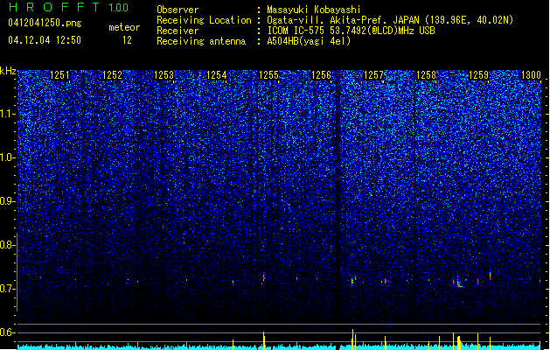Click the 'meteor' label
This screenshot has height=350, width=550.
point(124,27)
